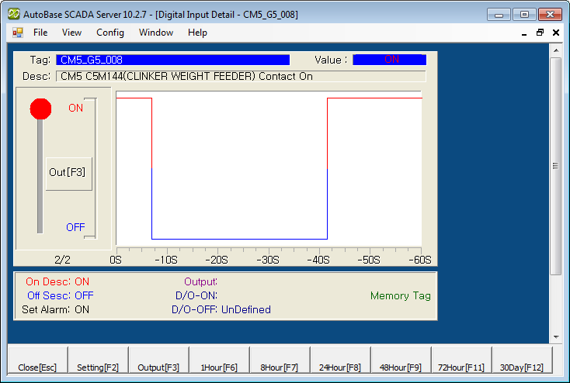Show the 8Hour[F7] trend range
This screenshot has height=383, width=570.
pos(280,360)
